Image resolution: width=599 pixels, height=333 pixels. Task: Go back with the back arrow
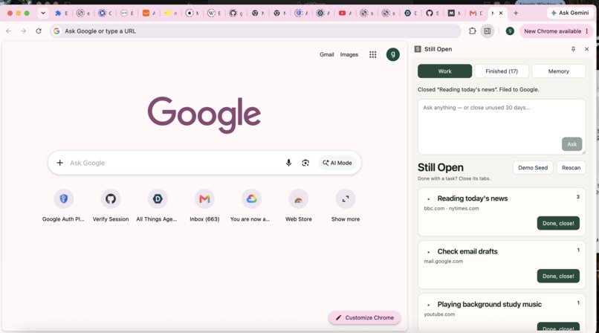(x=9, y=31)
